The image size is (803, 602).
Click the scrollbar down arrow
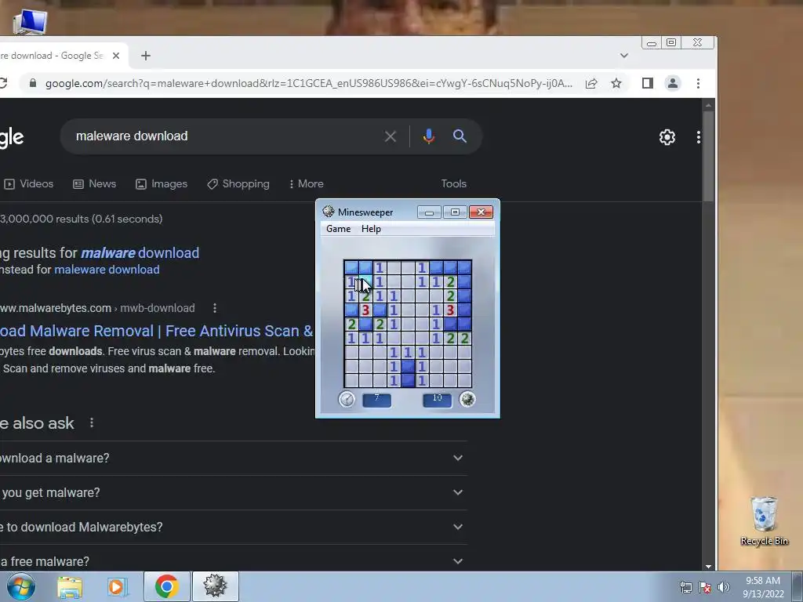coord(708,566)
